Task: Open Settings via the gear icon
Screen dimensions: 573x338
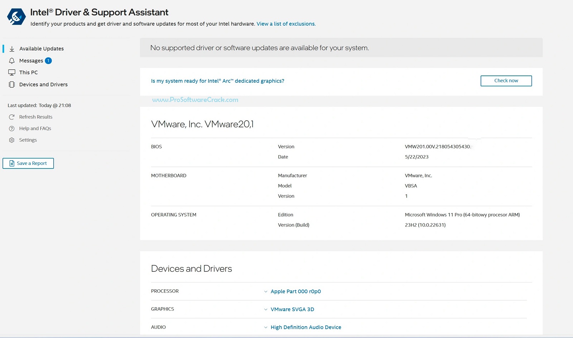Action: point(12,140)
